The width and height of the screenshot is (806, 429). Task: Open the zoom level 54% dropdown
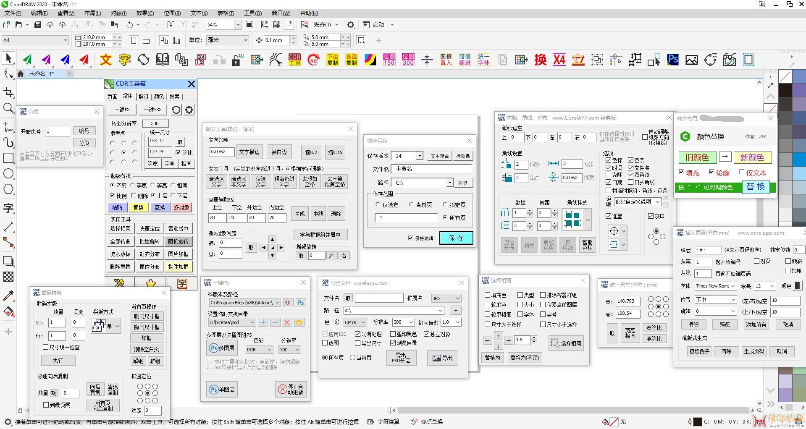tap(238, 25)
